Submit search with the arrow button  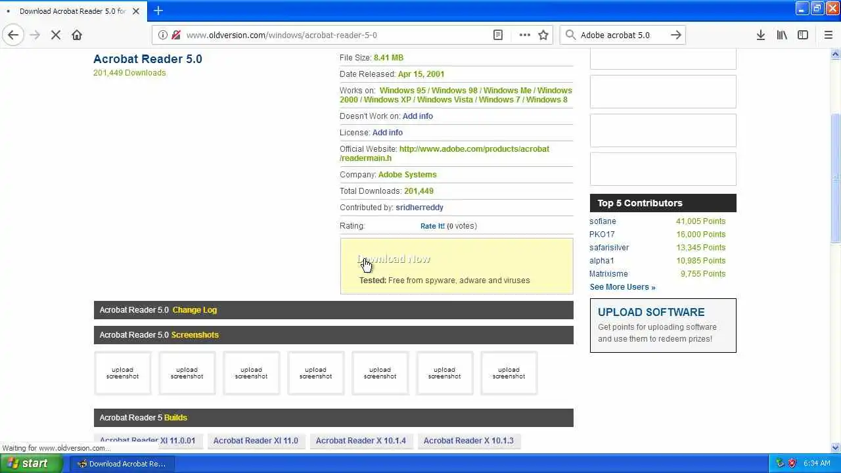click(x=676, y=35)
